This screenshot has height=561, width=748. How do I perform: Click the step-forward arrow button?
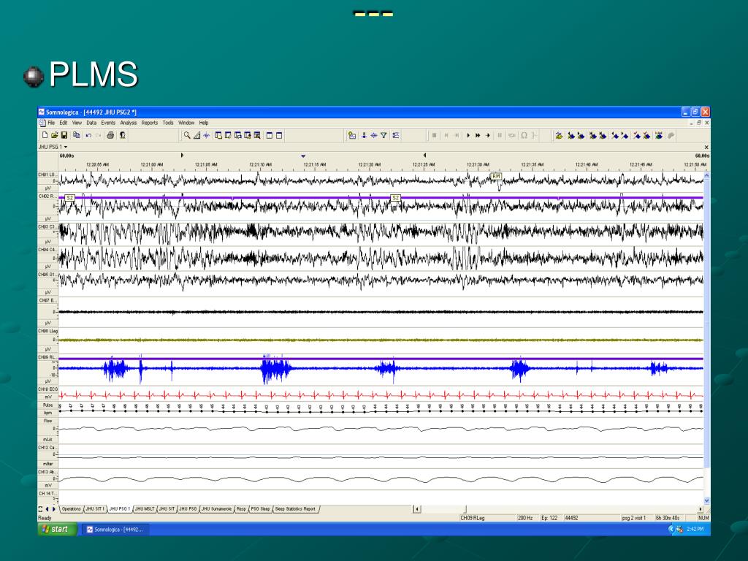tap(487, 135)
